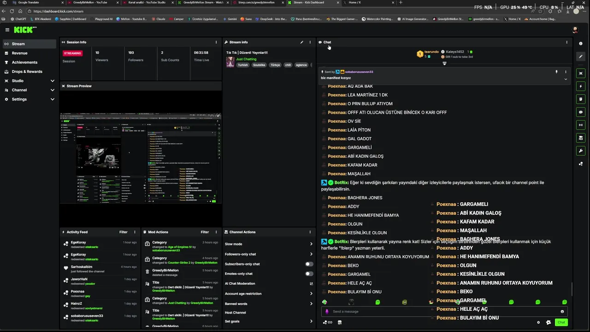Image resolution: width=590 pixels, height=332 pixels.
Task: Click the wrench icon in right toolbar
Action: tap(580, 151)
